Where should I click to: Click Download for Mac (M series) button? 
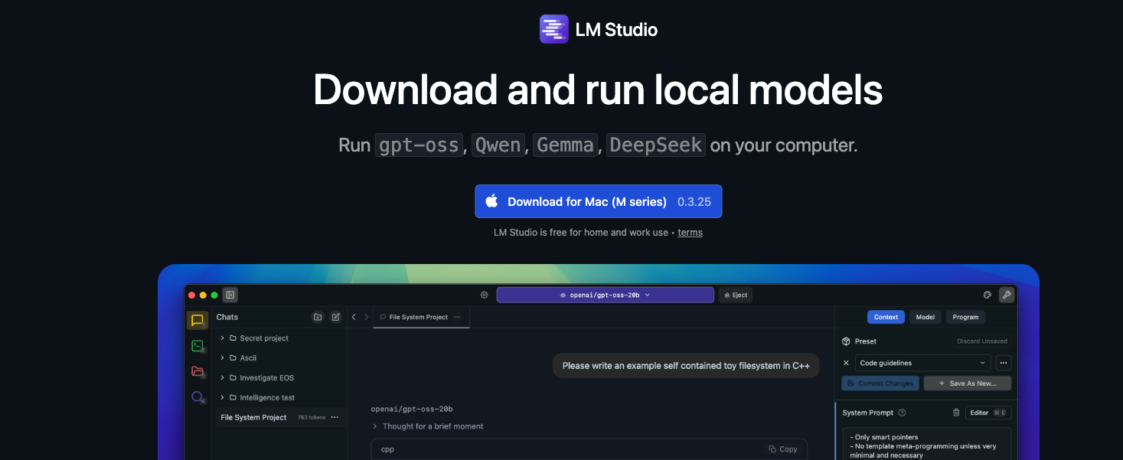tap(598, 201)
